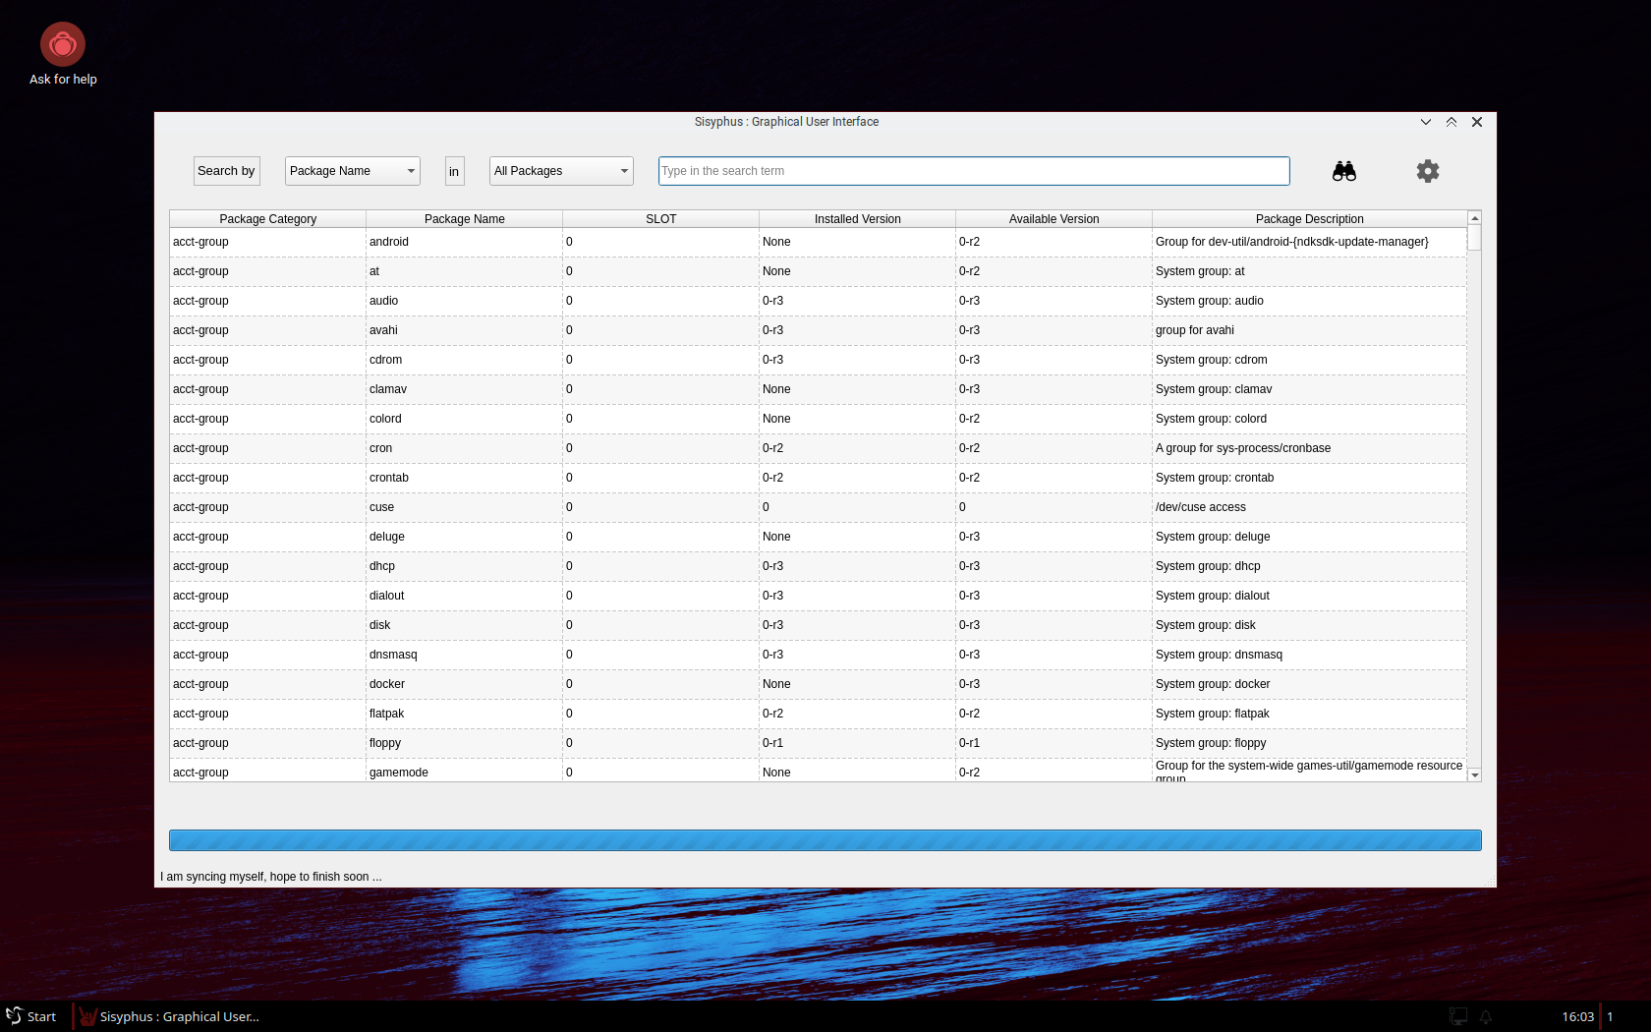Select the 'flatpak' package name cell

click(465, 714)
